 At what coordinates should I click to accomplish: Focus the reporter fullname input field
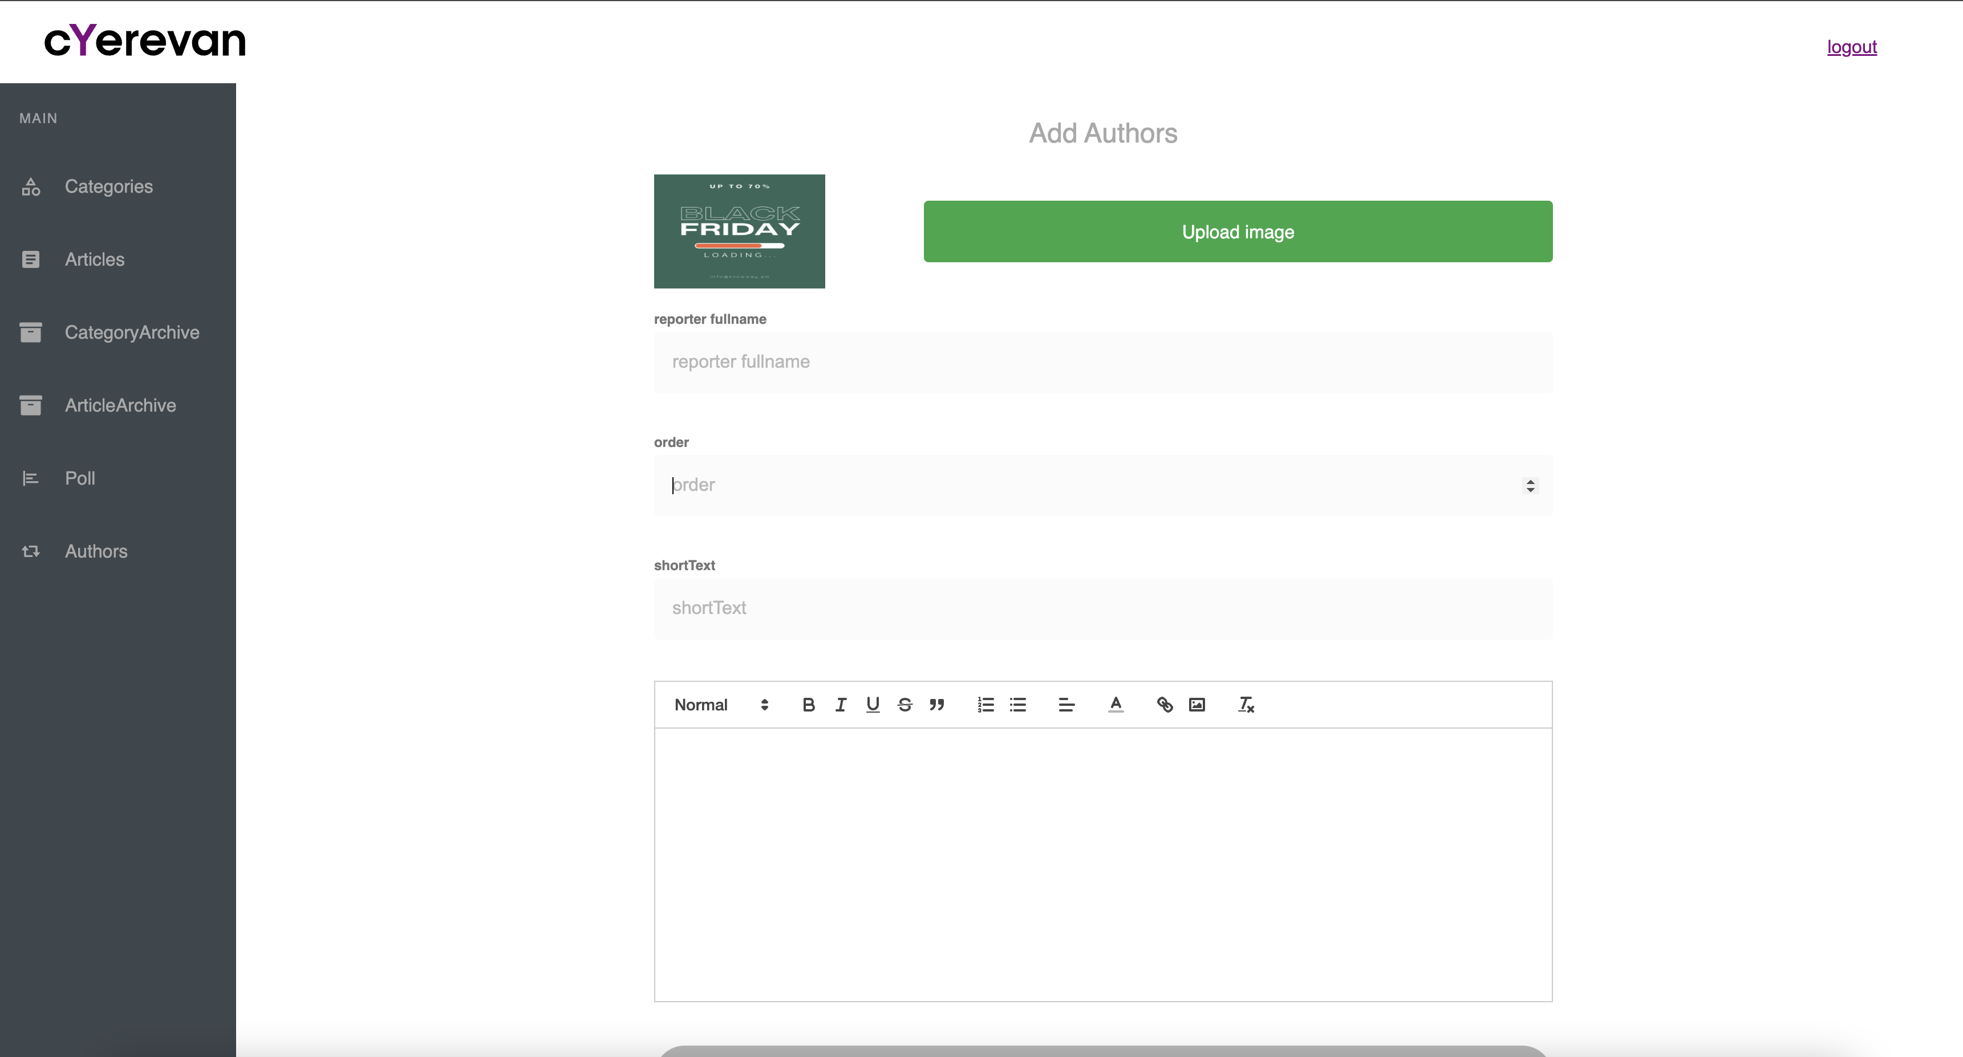pos(1102,363)
